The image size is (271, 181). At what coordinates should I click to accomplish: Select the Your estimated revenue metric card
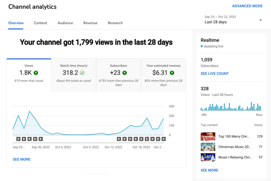(163, 75)
